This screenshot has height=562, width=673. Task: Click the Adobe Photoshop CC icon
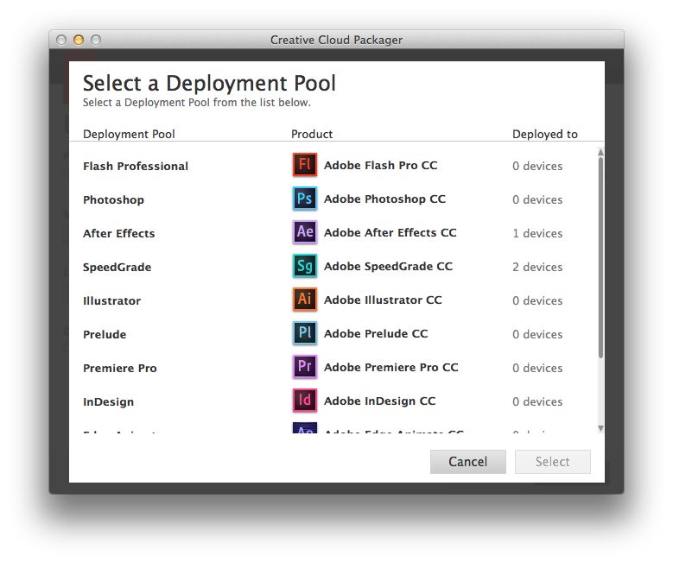click(305, 199)
